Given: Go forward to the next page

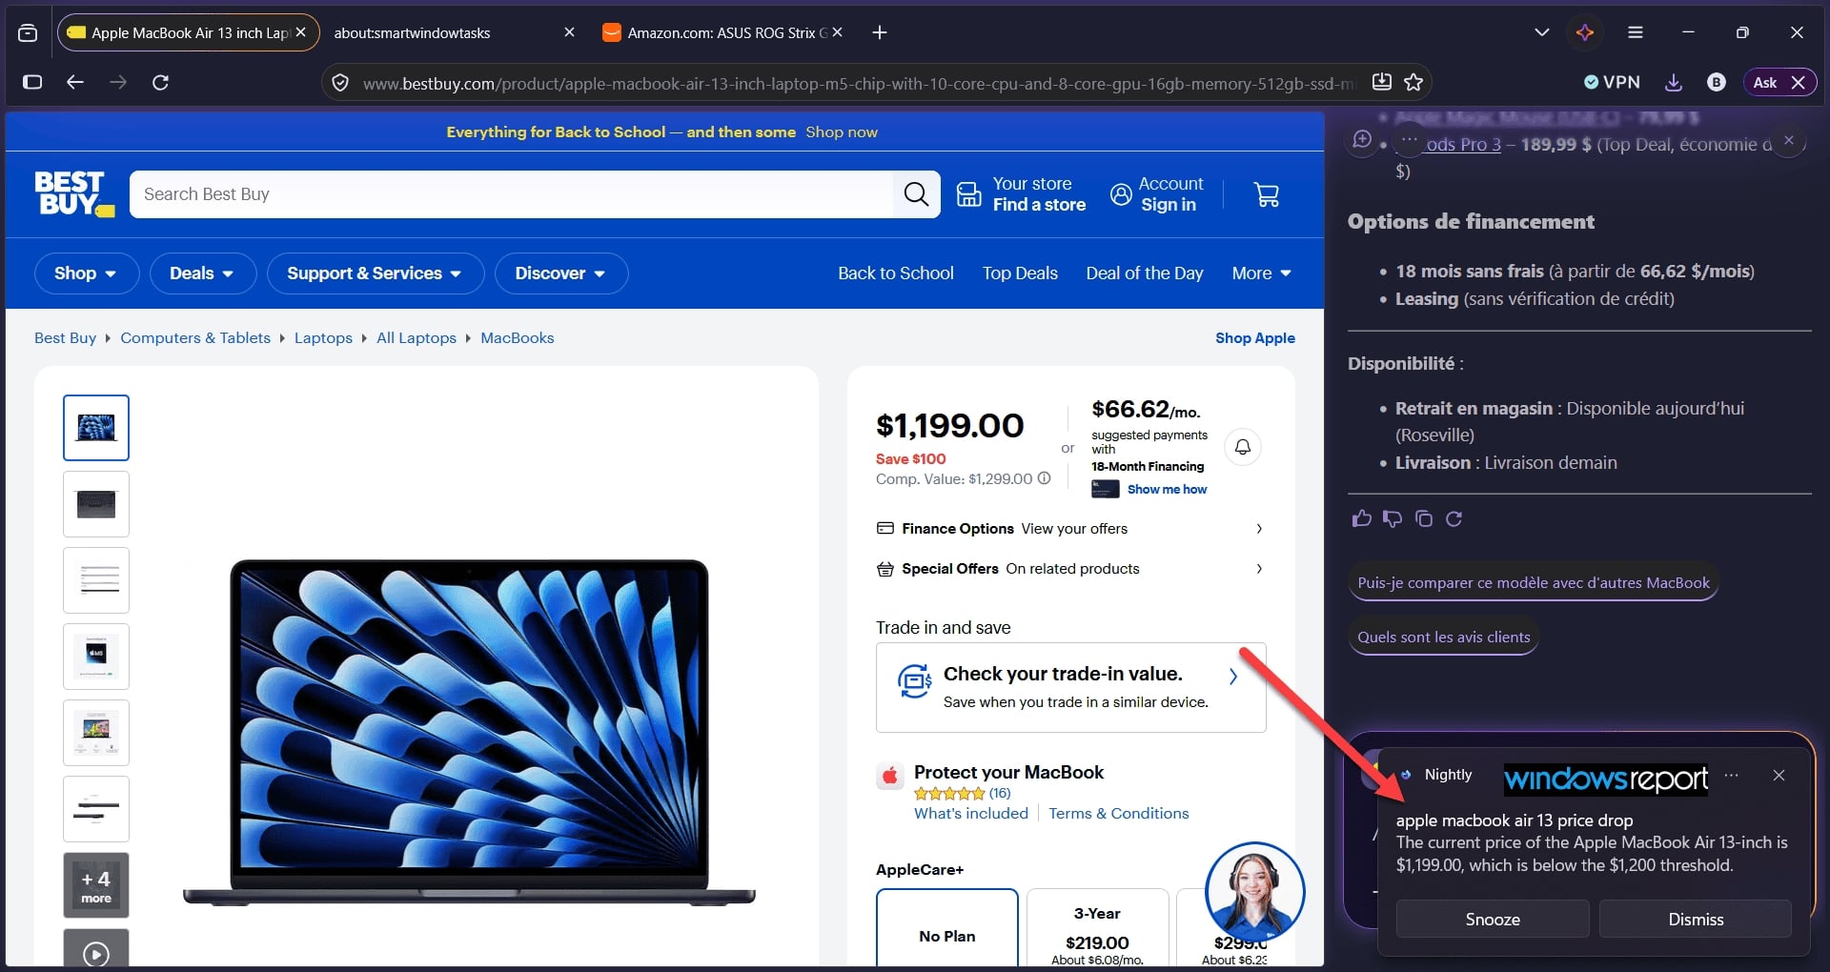Looking at the screenshot, I should pos(118,82).
